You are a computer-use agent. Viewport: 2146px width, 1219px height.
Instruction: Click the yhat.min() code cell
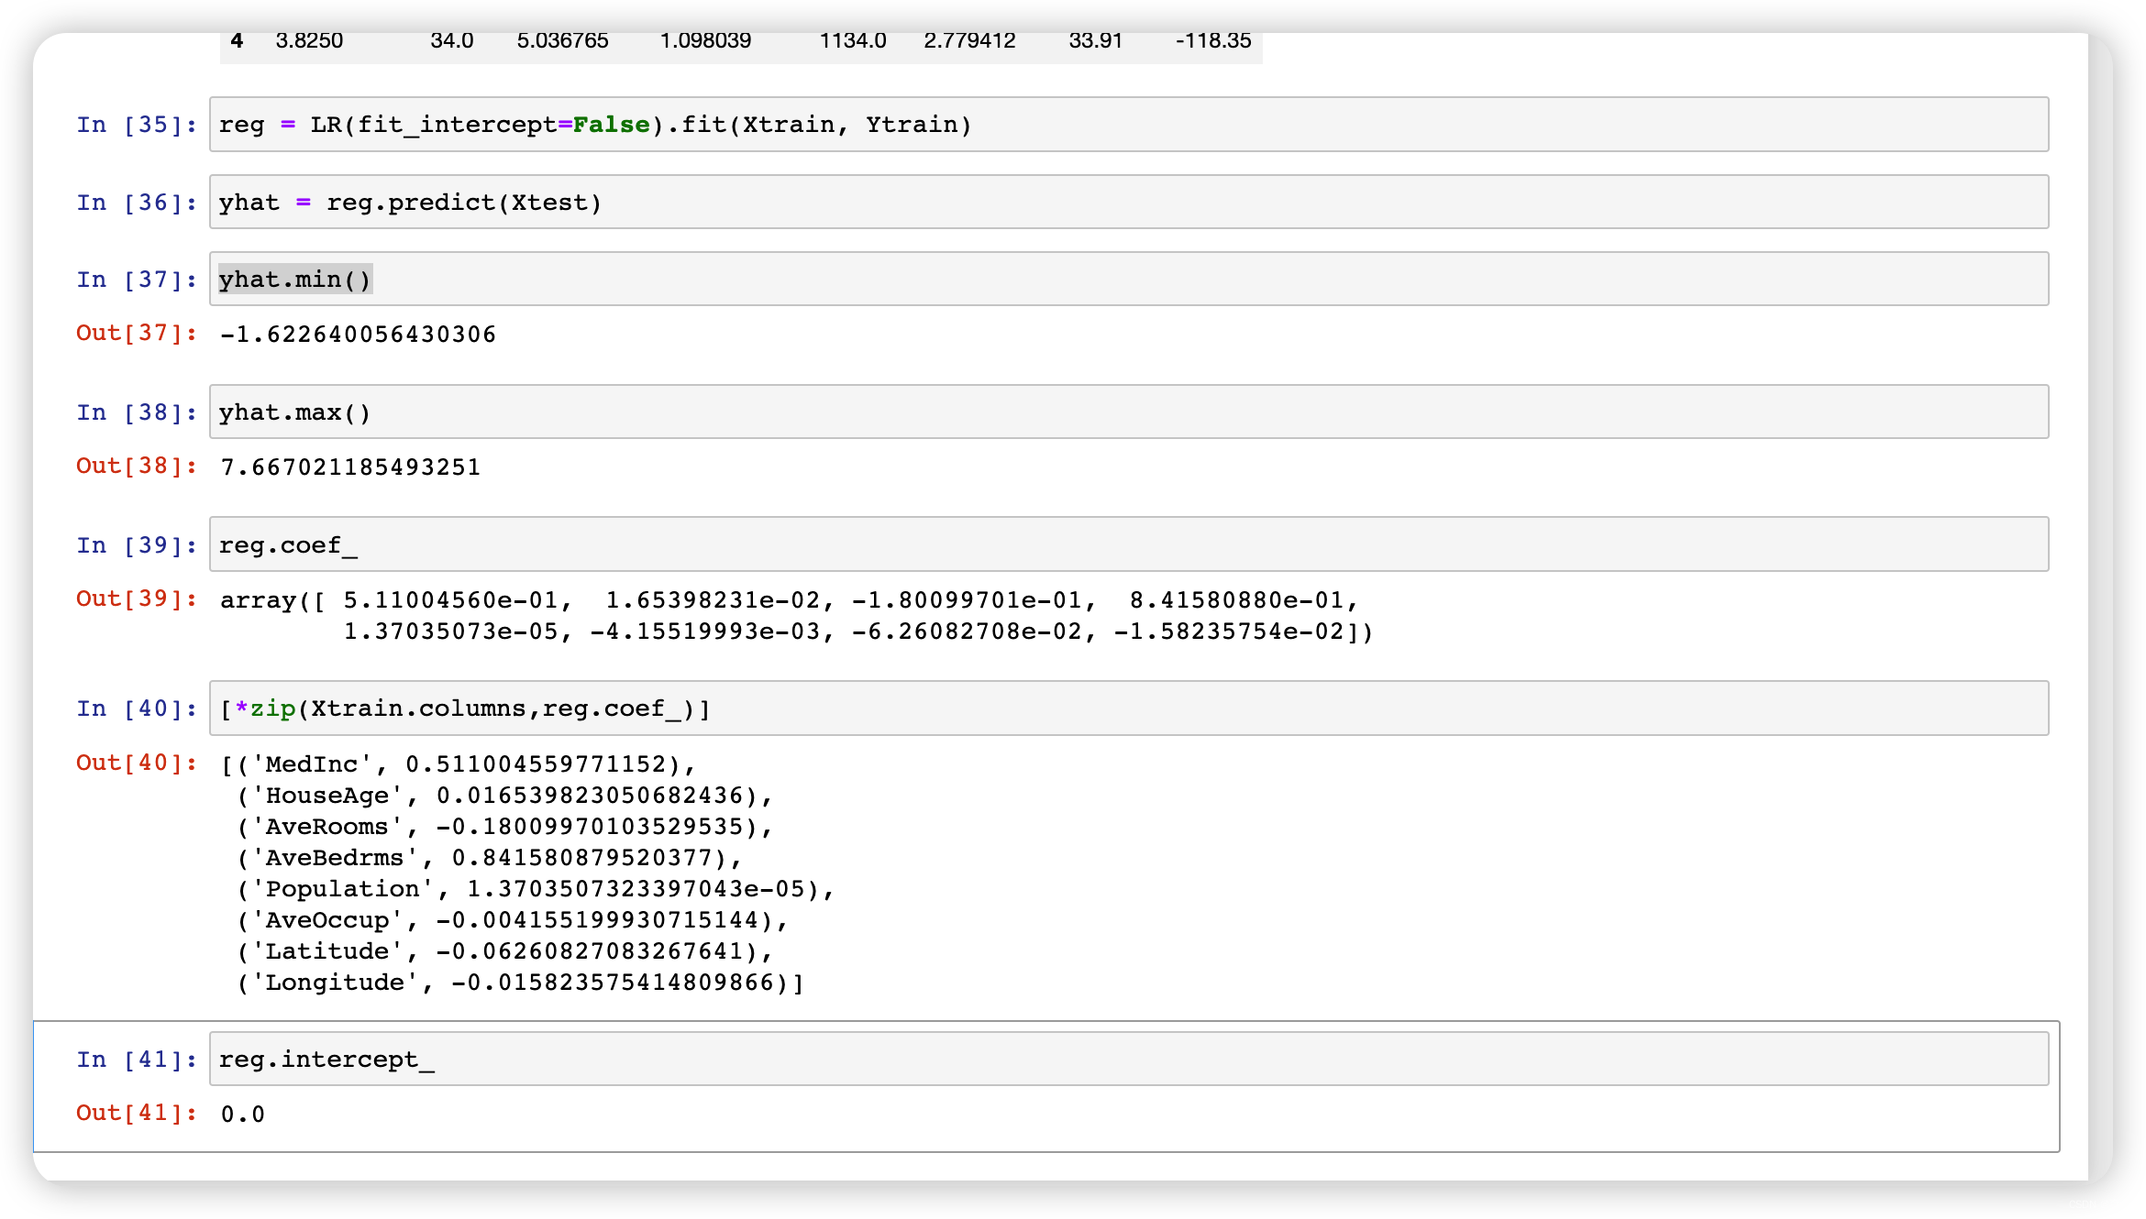(x=1129, y=280)
